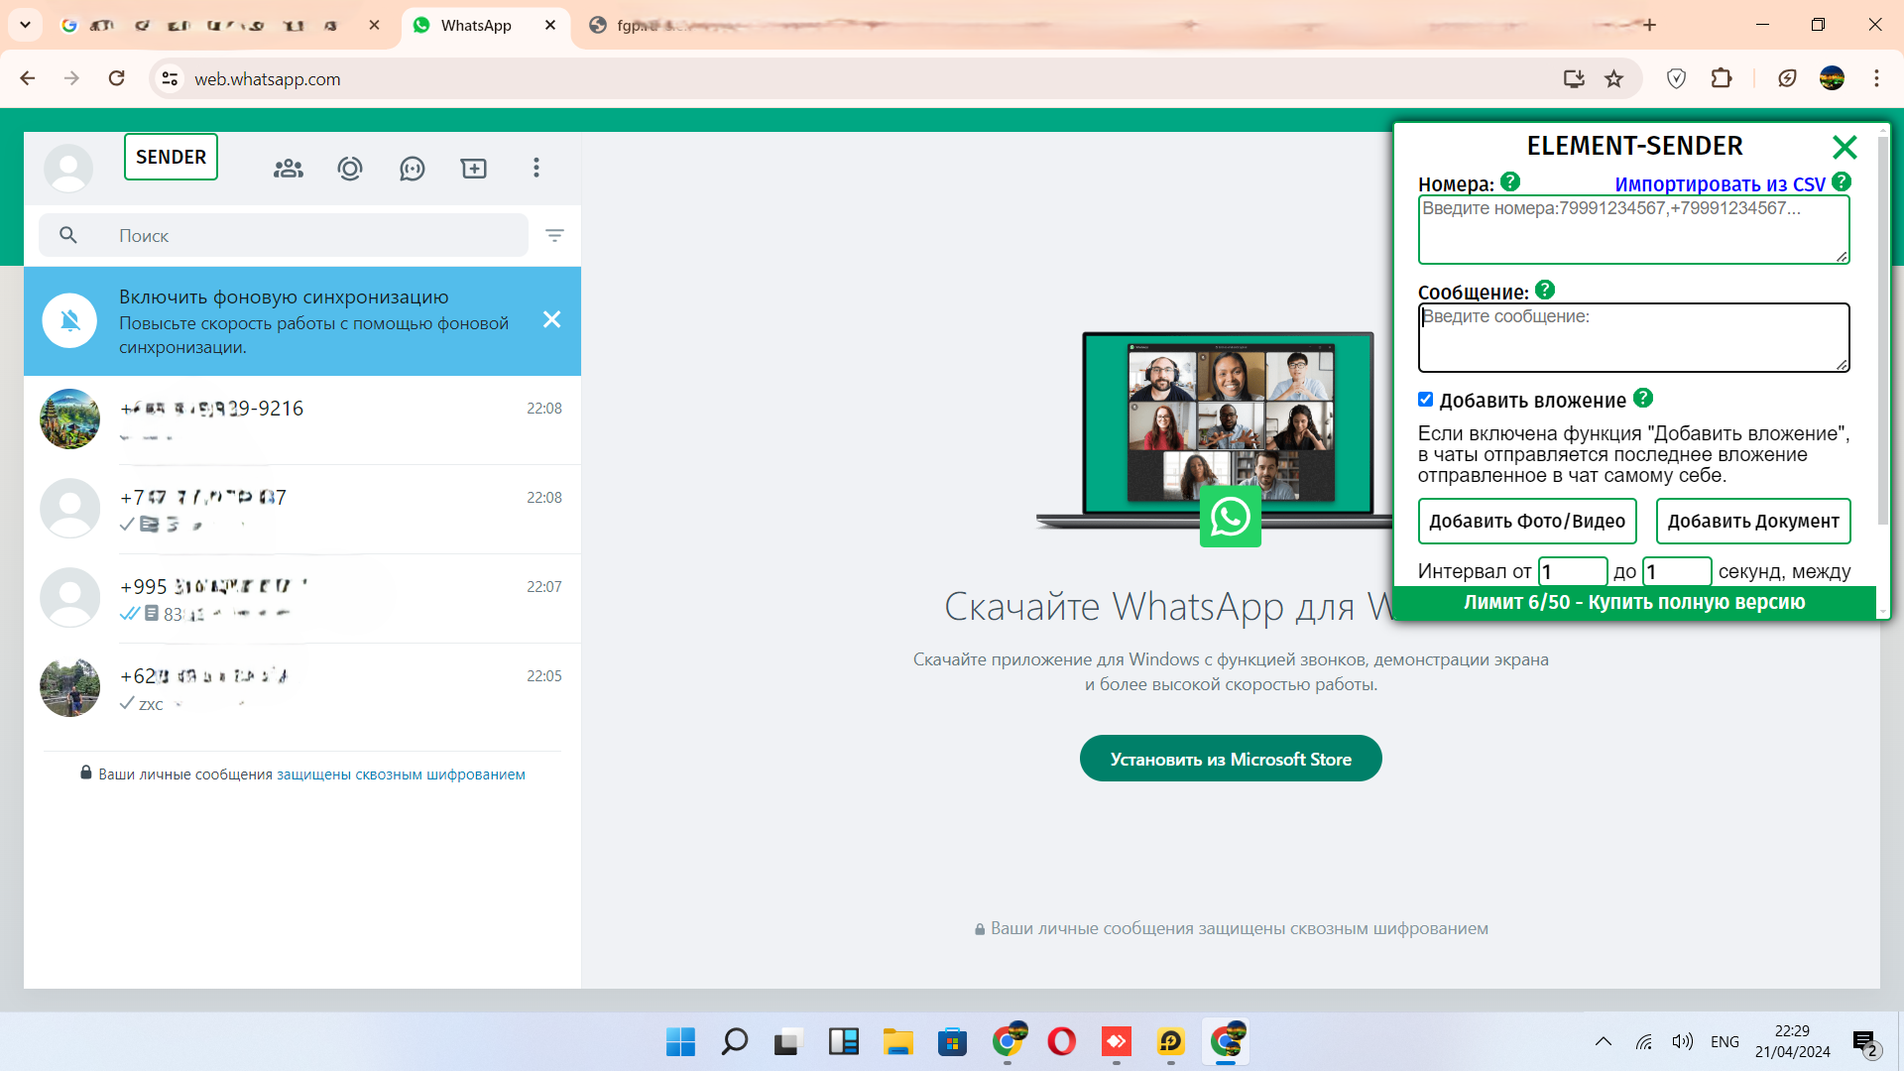Click Установить из Microsoft Store button
1904x1071 pixels.
[x=1231, y=759]
